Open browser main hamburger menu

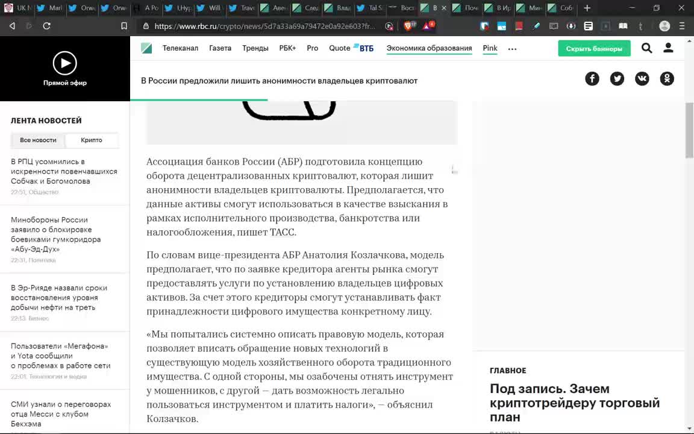pos(682,26)
